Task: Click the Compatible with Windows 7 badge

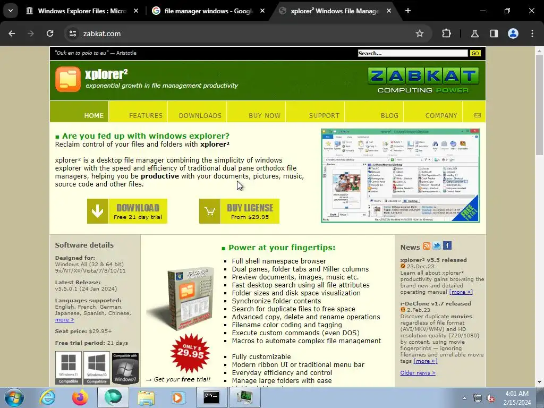Action: 125,368
